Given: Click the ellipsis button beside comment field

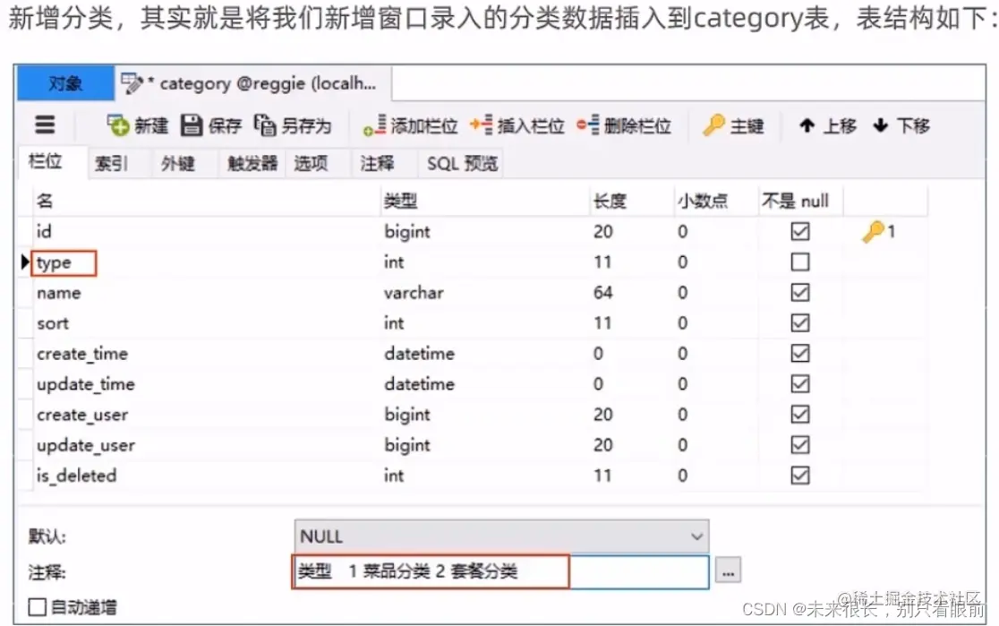Looking at the screenshot, I should coord(728,571).
